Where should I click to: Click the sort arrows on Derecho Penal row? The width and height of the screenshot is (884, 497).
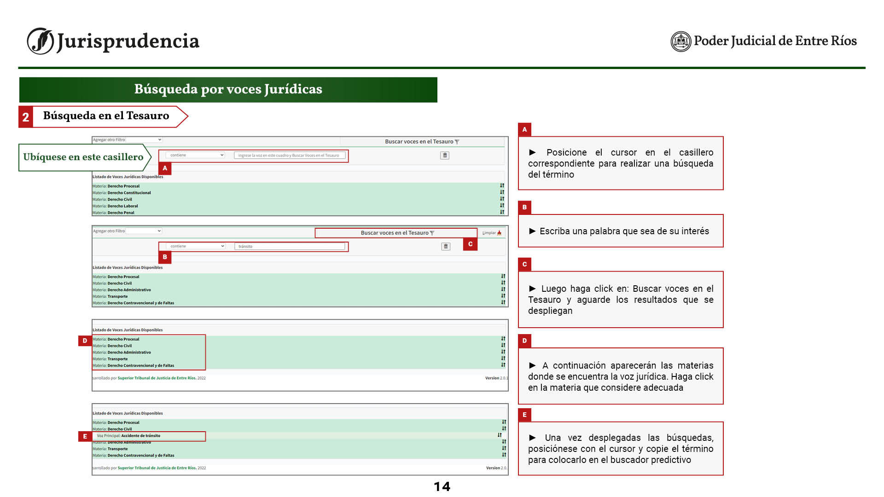click(x=502, y=212)
